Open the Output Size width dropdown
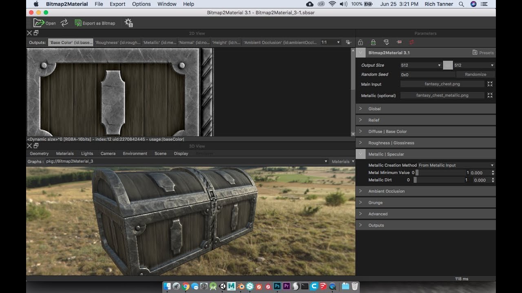Viewport: 522px width, 293px height. pos(421,65)
